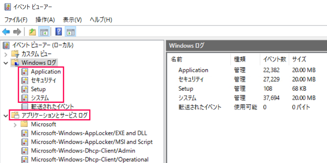The image size is (327, 163).
Task: Select カスタム ビュー in the tree
Action: 36,54
